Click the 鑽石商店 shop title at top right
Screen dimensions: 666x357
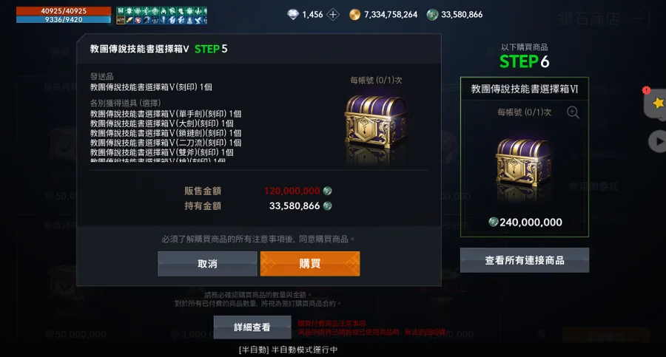tap(589, 18)
